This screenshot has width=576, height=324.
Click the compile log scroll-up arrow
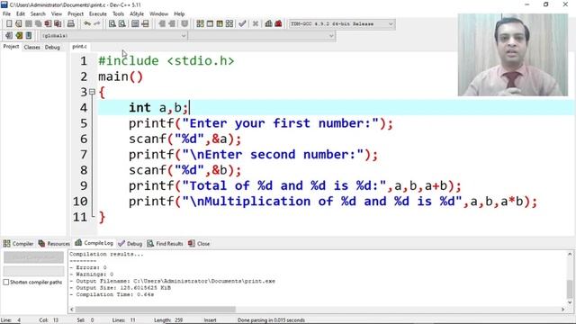(x=570, y=254)
